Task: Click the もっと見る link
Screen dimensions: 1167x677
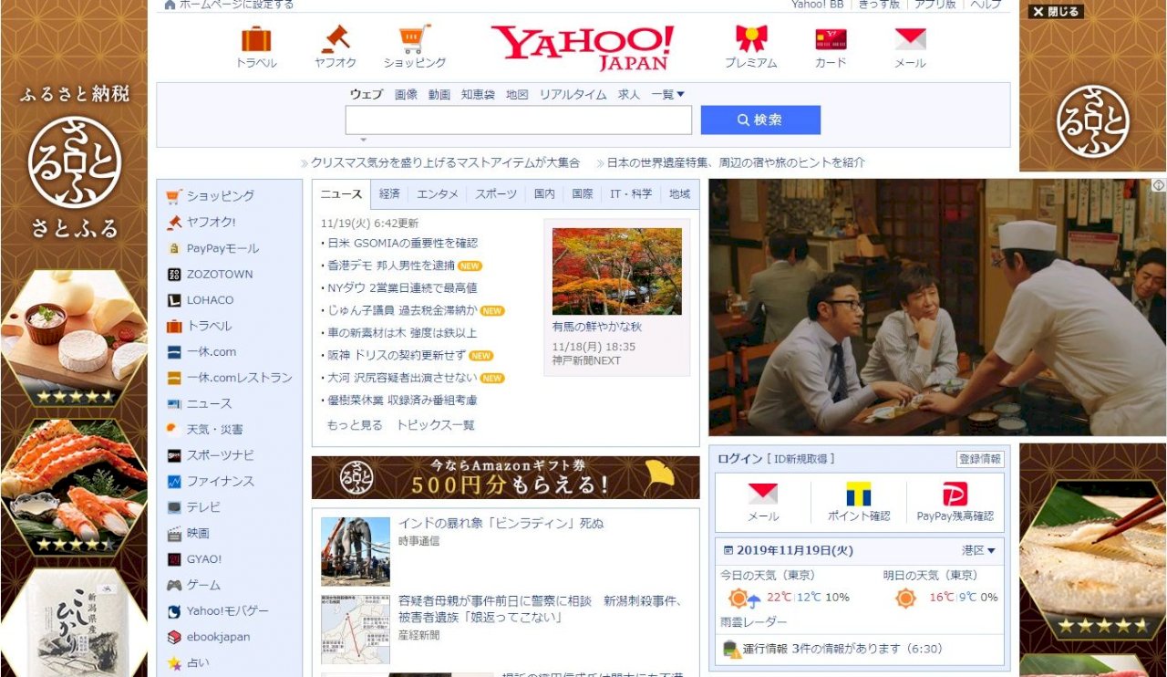Action: point(355,425)
